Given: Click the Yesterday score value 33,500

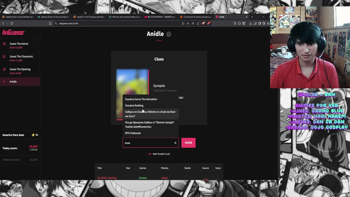Looking at the screenshot, I should pyautogui.click(x=34, y=160).
